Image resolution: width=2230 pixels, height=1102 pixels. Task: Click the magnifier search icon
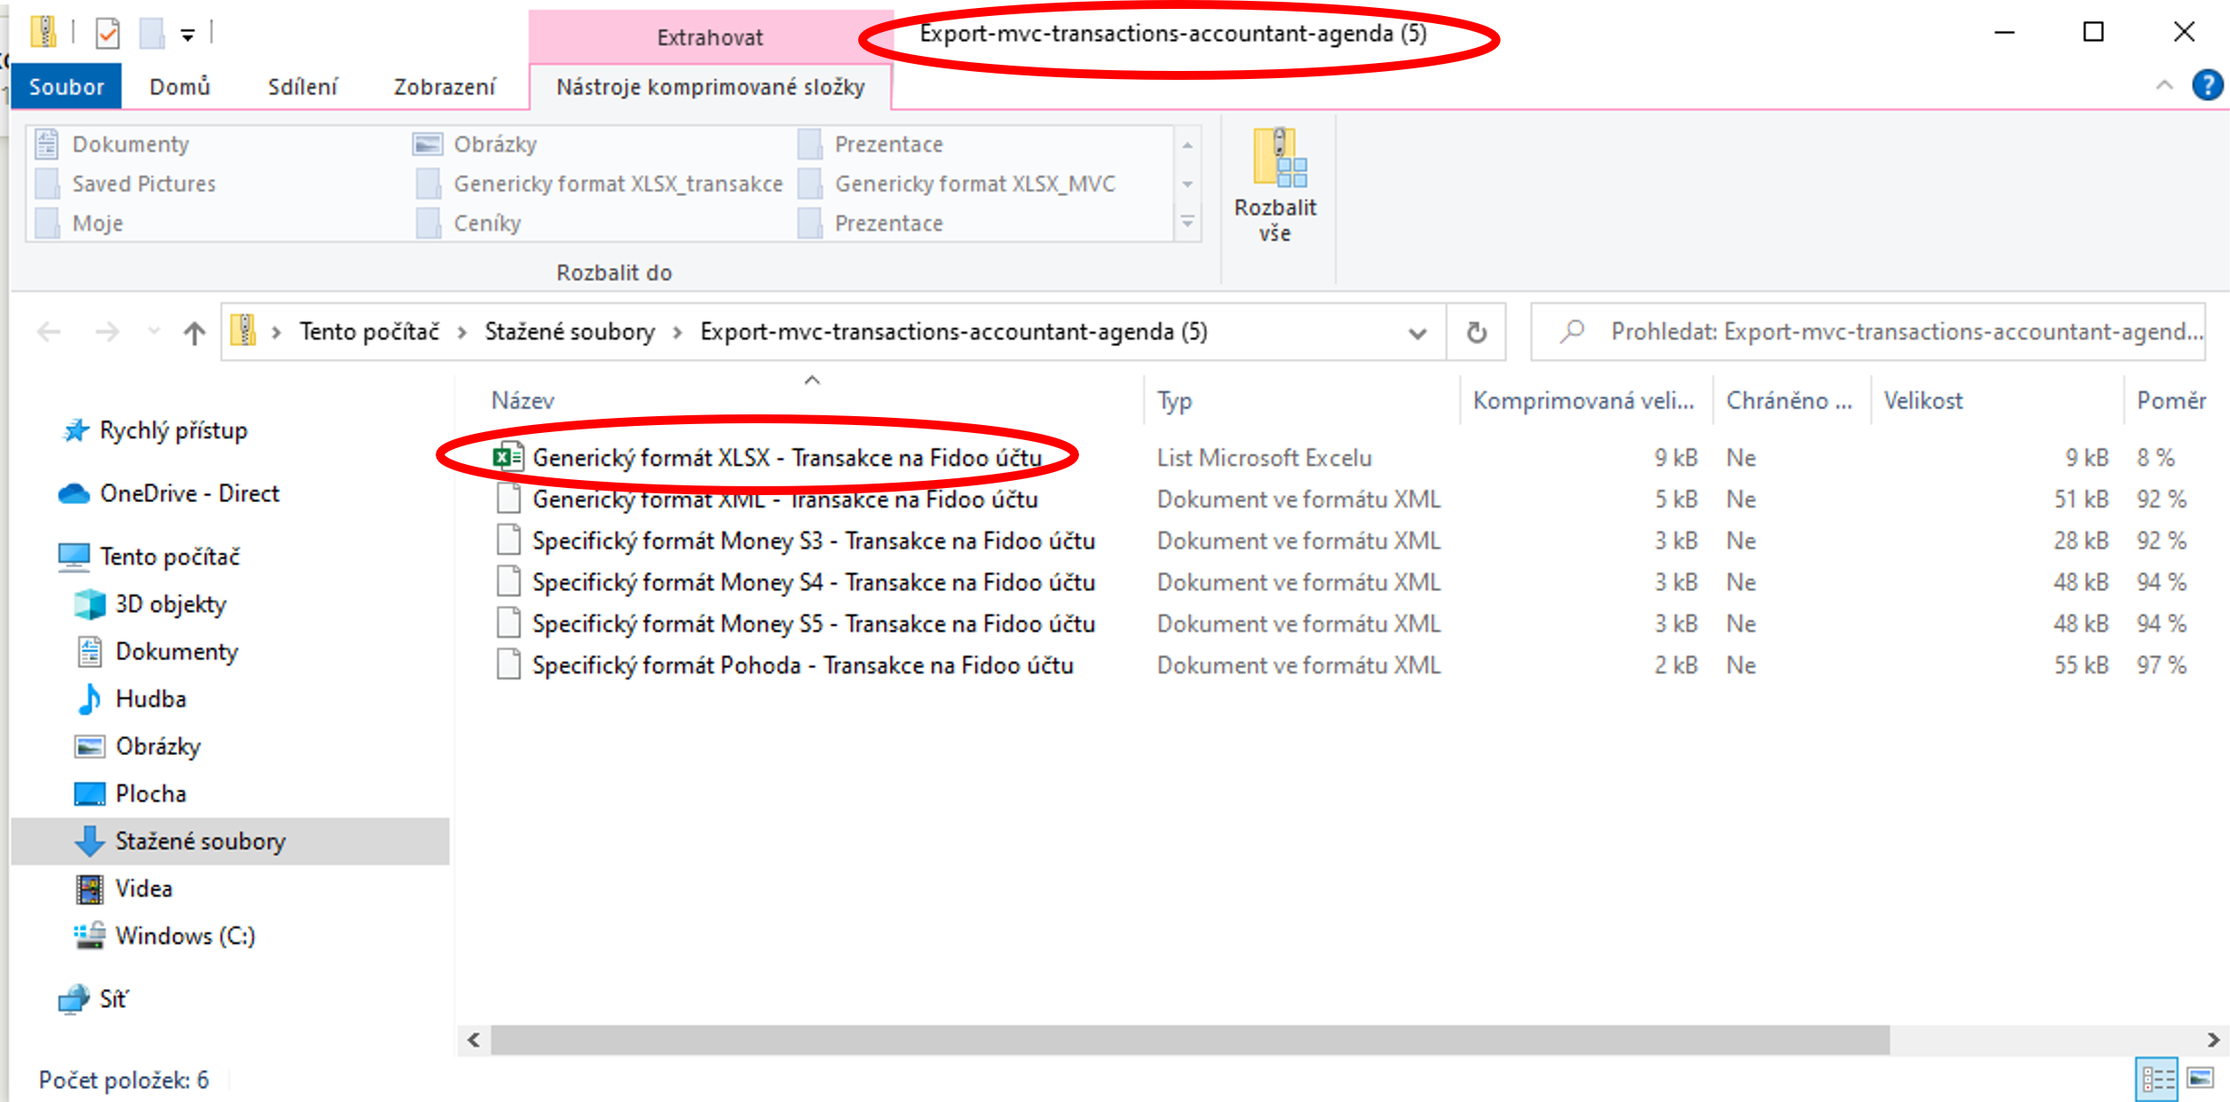tap(1572, 332)
